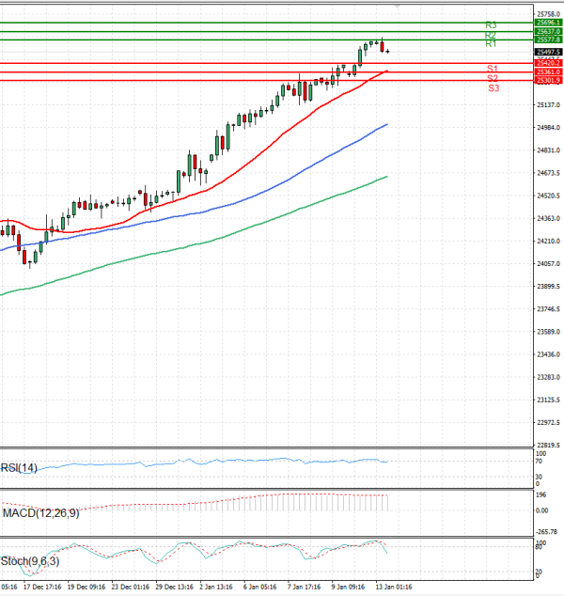Select the S2 support level label
Screen dimensions: 564x596
click(x=493, y=78)
